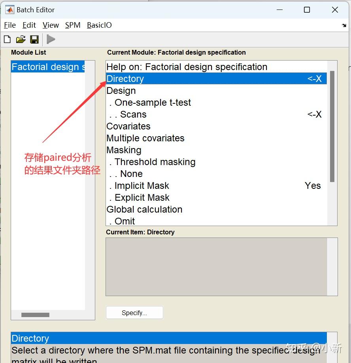Create a new batch file
This screenshot has height=363, width=351.
7,39
